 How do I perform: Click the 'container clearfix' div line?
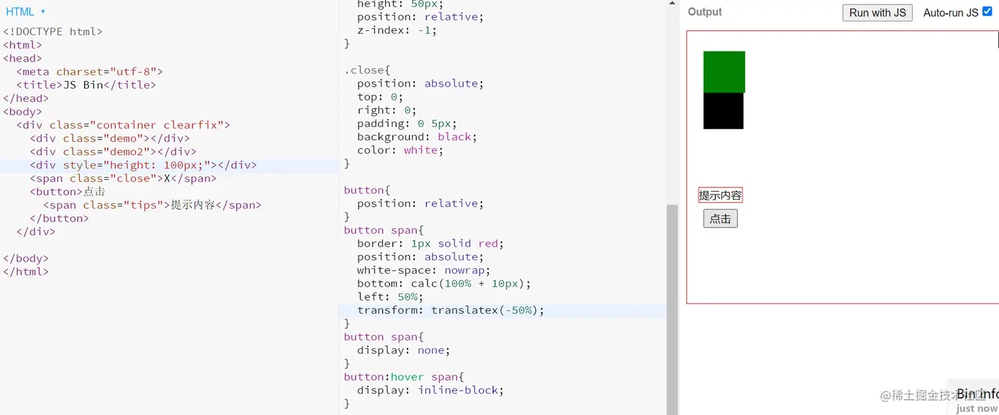coord(123,125)
